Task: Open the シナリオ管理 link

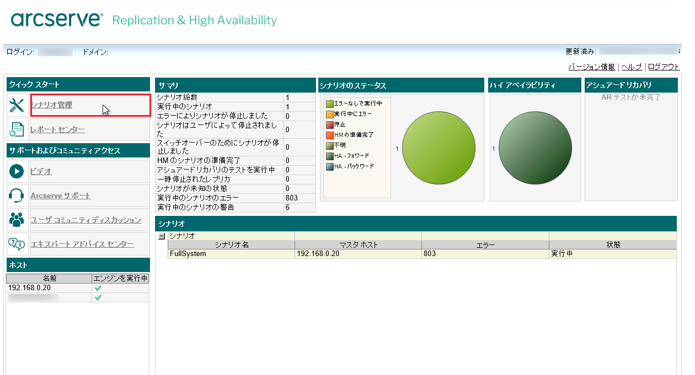Action: point(51,105)
